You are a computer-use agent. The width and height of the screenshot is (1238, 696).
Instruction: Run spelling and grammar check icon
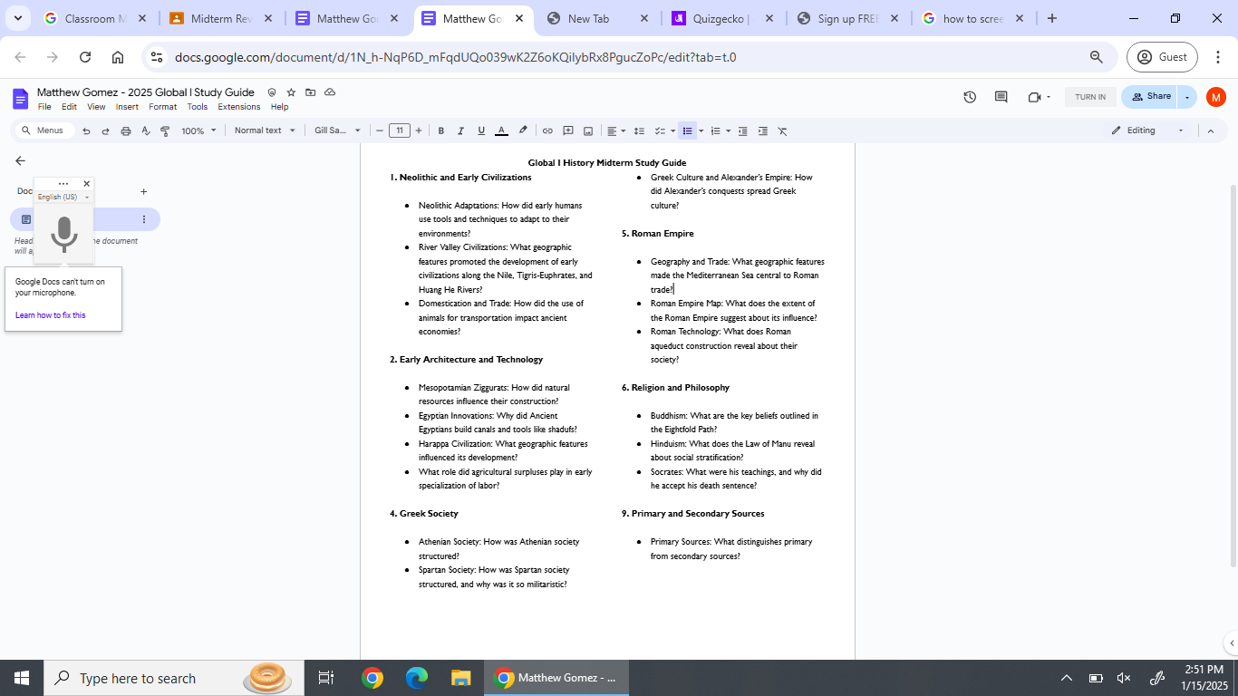click(145, 130)
